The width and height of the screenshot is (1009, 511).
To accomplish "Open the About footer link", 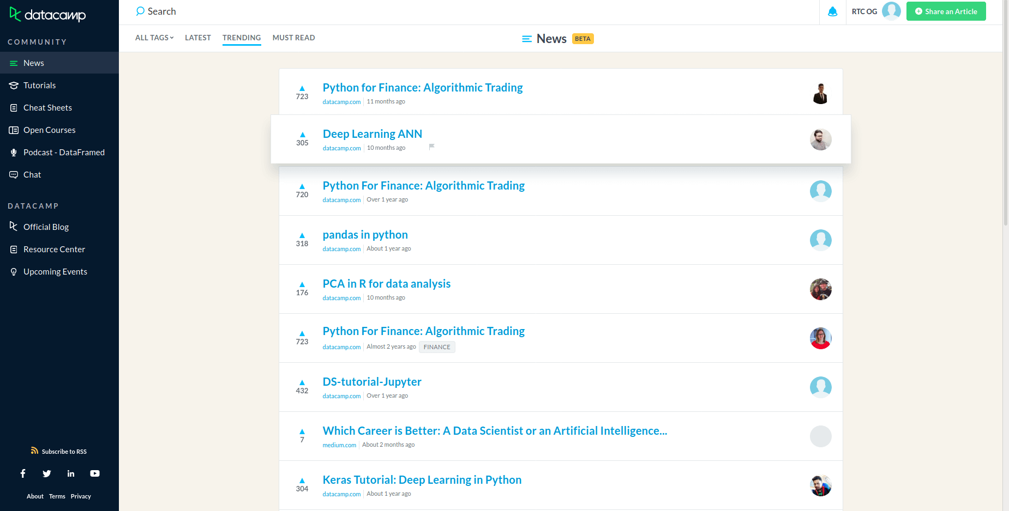I will (35, 496).
